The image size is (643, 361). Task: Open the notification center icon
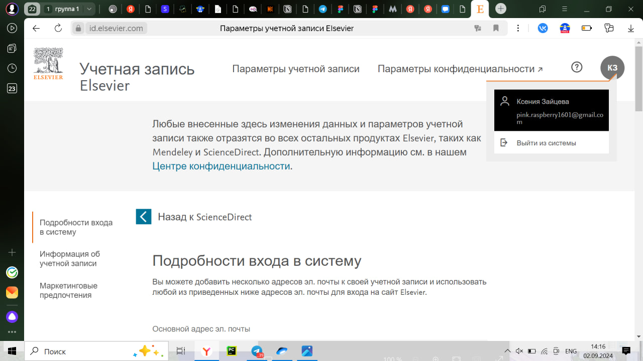626,351
